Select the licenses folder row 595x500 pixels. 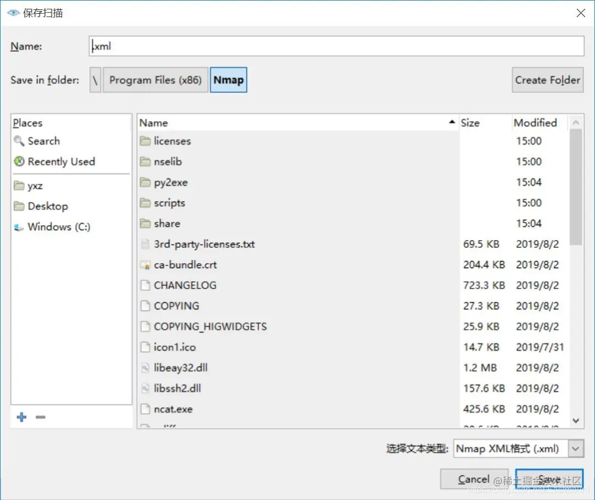tap(353, 141)
